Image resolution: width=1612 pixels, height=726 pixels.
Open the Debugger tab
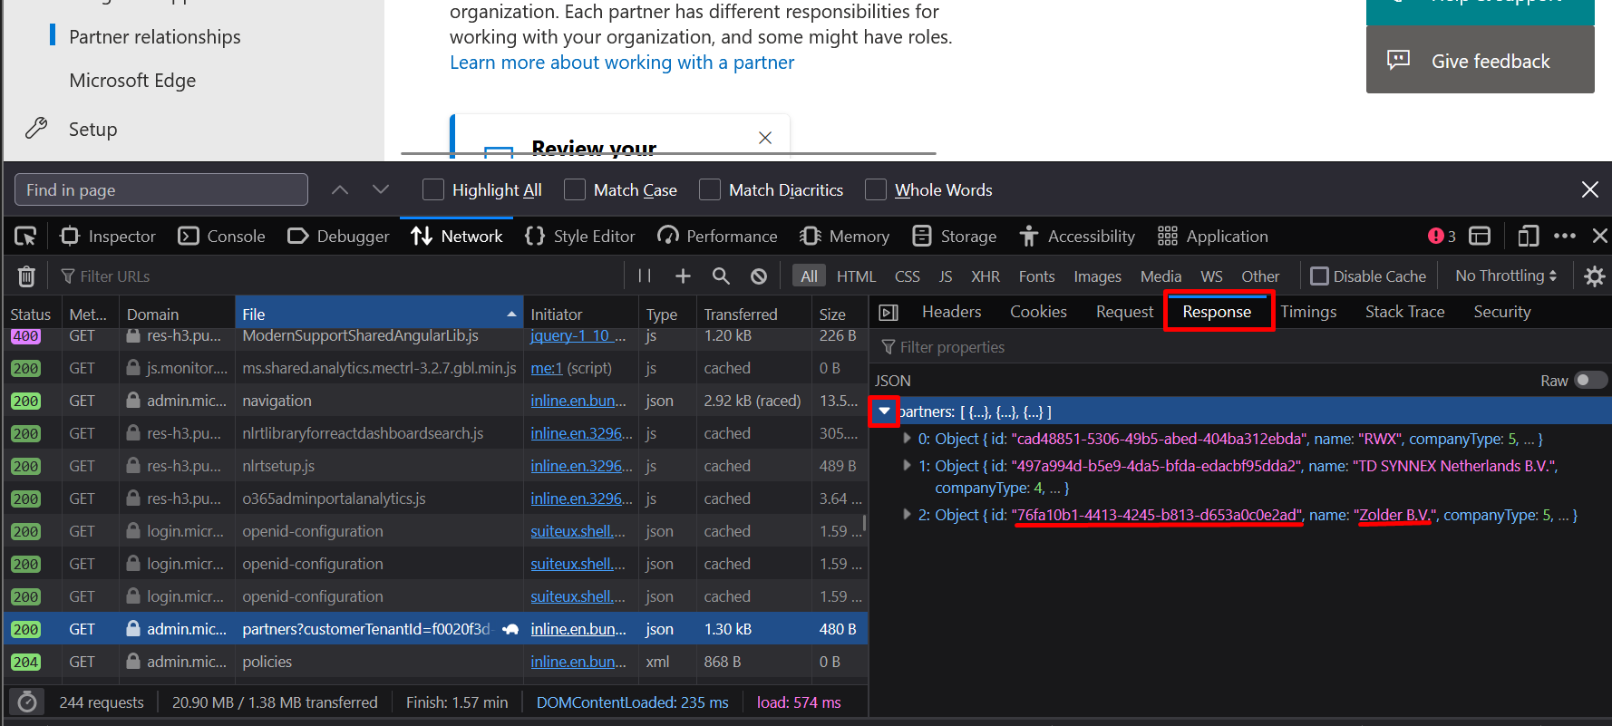(x=338, y=237)
